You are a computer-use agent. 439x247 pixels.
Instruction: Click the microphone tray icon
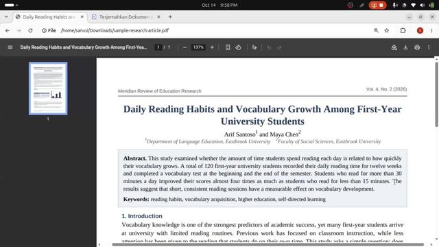[395, 5]
